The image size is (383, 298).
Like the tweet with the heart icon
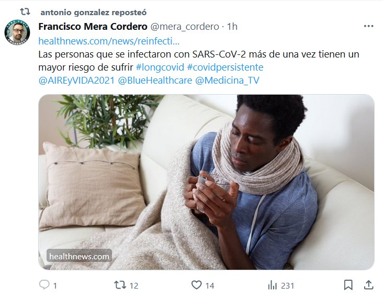pos(196,285)
